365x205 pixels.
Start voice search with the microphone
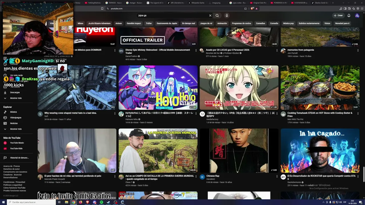pyautogui.click(x=227, y=15)
